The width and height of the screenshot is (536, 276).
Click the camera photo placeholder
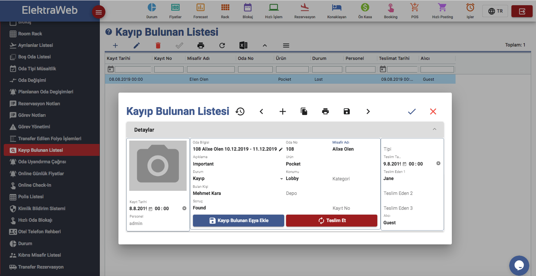pyautogui.click(x=158, y=166)
